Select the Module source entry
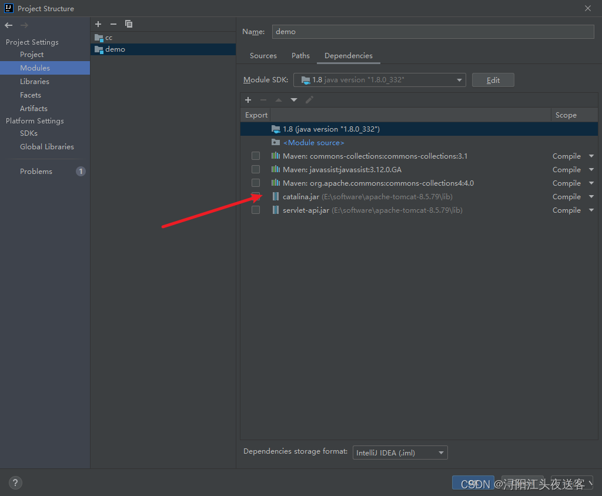The height and width of the screenshot is (496, 602). tap(313, 143)
